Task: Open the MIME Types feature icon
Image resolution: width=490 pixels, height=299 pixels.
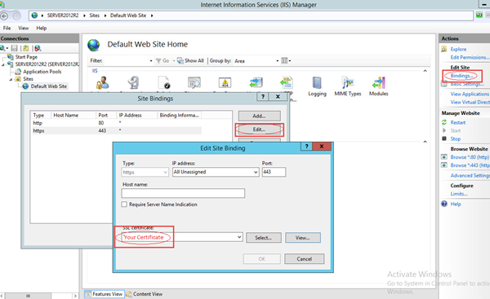Action: (x=348, y=83)
